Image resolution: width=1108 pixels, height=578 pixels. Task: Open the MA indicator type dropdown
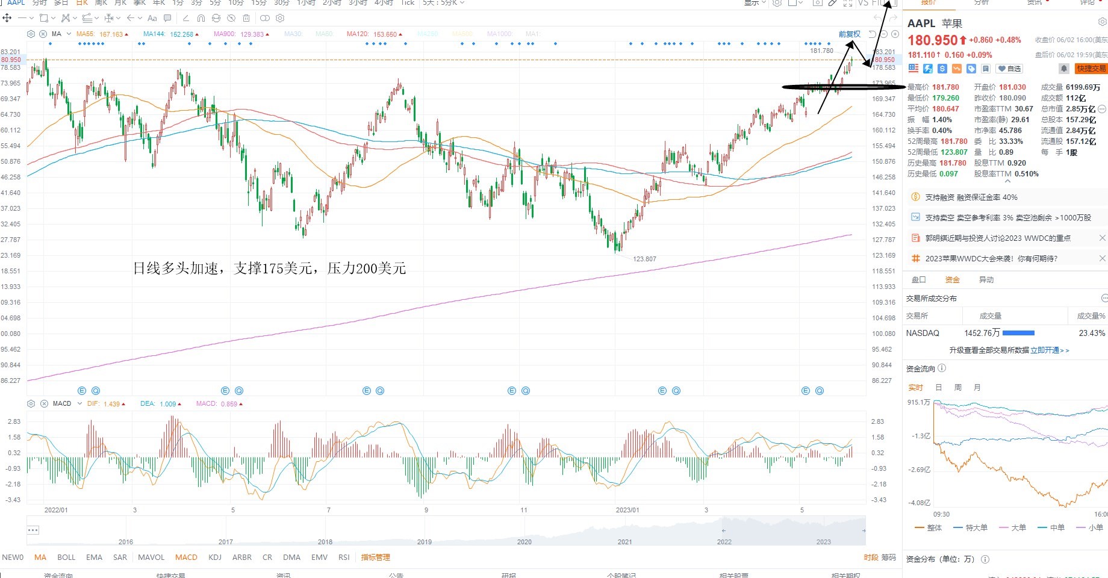[x=69, y=34]
